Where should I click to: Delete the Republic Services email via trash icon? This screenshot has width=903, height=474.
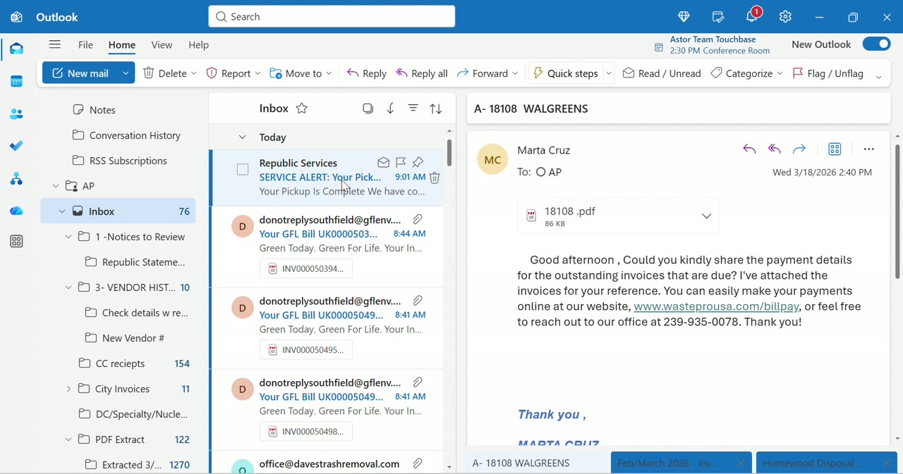[434, 177]
